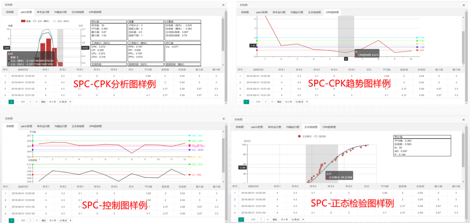Close the bottom-left control chart dialog

click(x=223, y=119)
